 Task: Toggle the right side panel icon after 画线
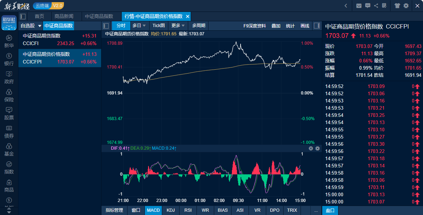tap(317, 26)
